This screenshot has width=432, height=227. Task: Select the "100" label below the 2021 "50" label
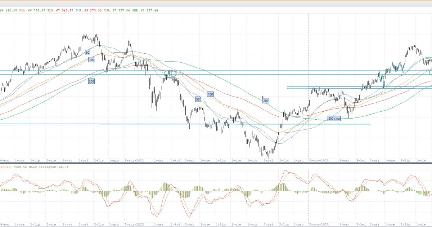click(91, 60)
